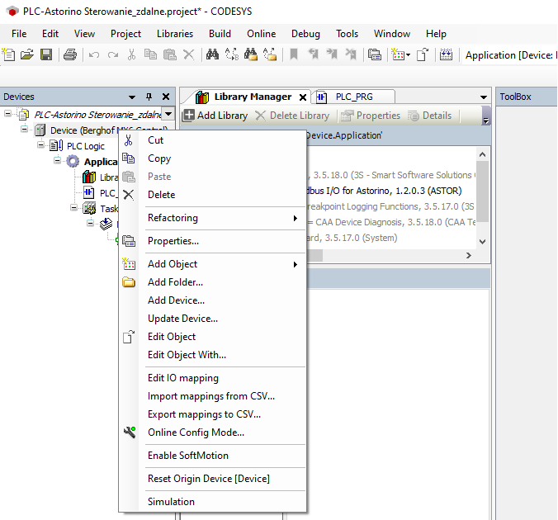
Task: Toggle Simulation in the context menu
Action: [x=213, y=502]
